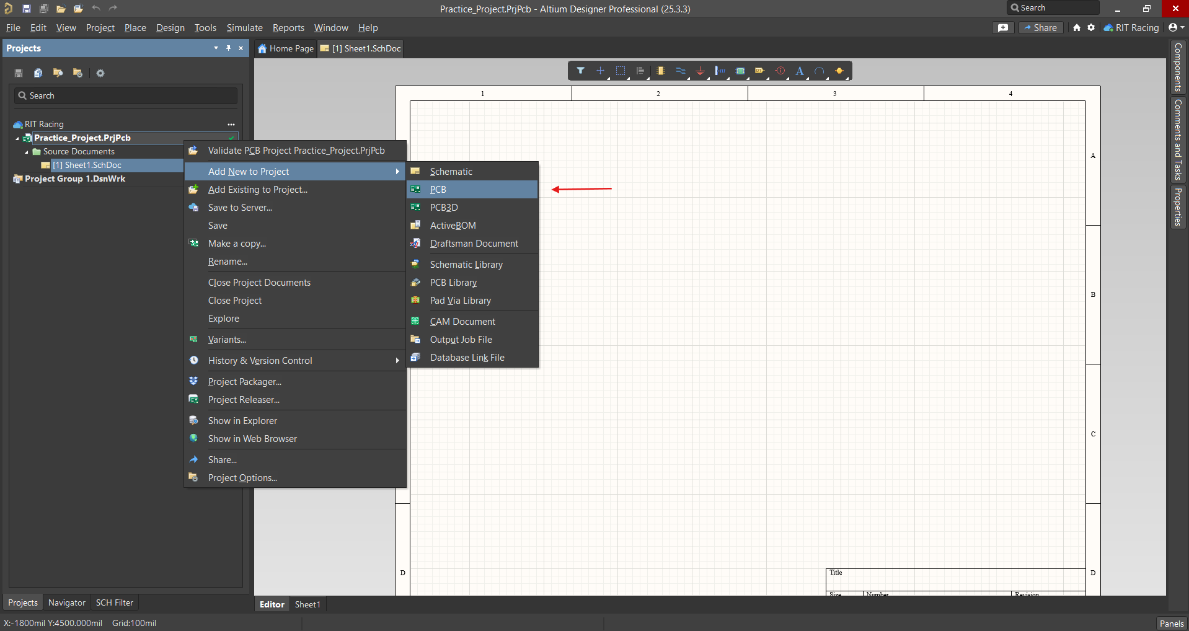Choose PCB3D document type
Viewport: 1189px width, 631px height.
pyautogui.click(x=472, y=208)
